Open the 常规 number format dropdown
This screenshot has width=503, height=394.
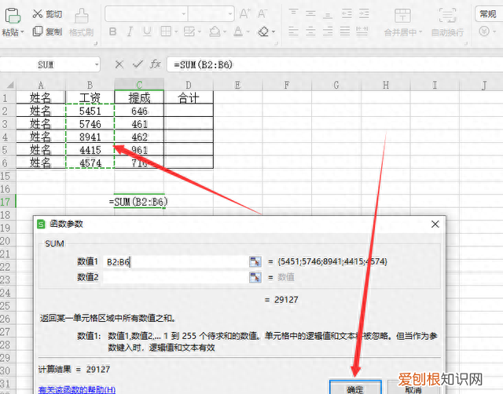489,14
